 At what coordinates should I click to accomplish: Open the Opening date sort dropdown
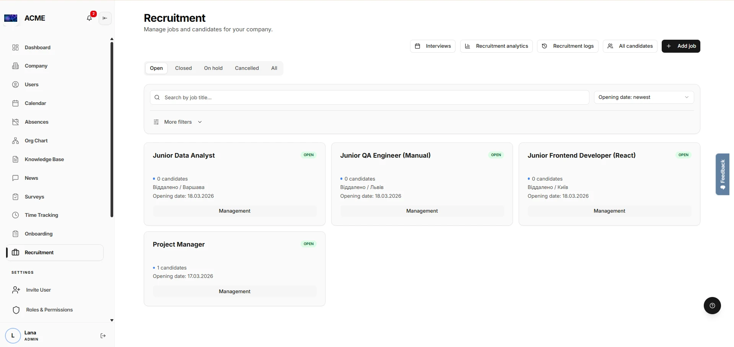[644, 97]
